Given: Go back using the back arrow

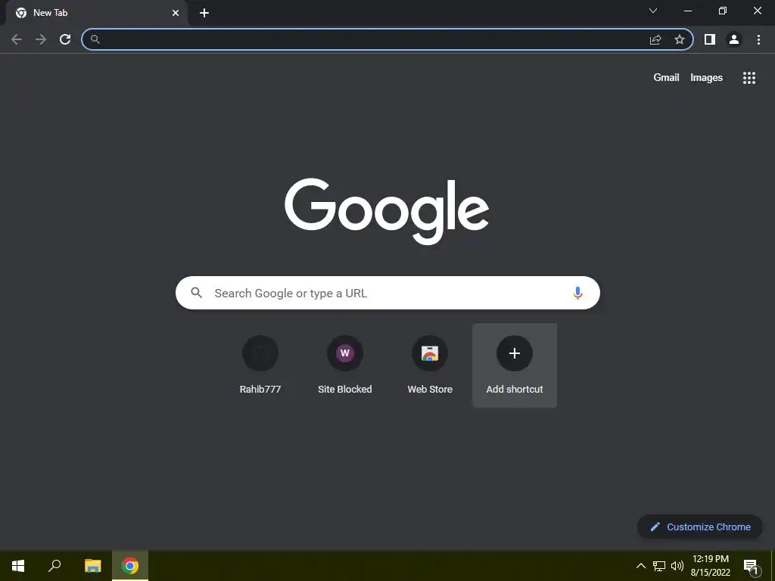Looking at the screenshot, I should point(17,39).
